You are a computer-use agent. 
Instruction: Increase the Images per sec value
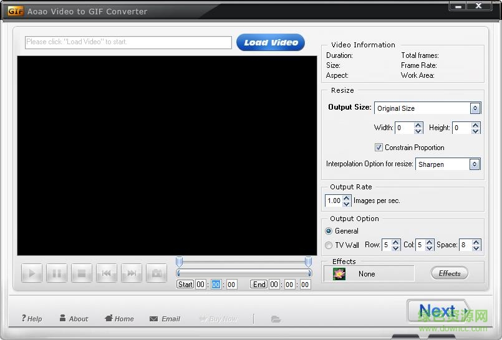(347, 198)
